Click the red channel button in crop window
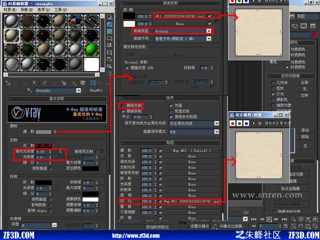 point(233,123)
